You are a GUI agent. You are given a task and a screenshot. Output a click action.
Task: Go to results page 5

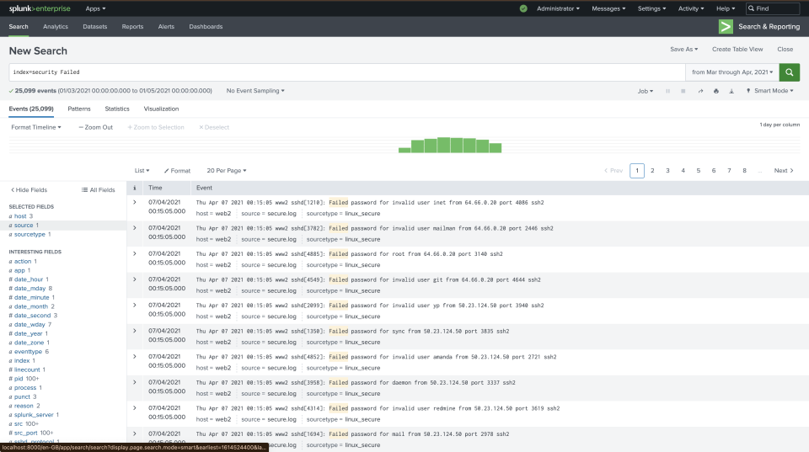(x=698, y=171)
